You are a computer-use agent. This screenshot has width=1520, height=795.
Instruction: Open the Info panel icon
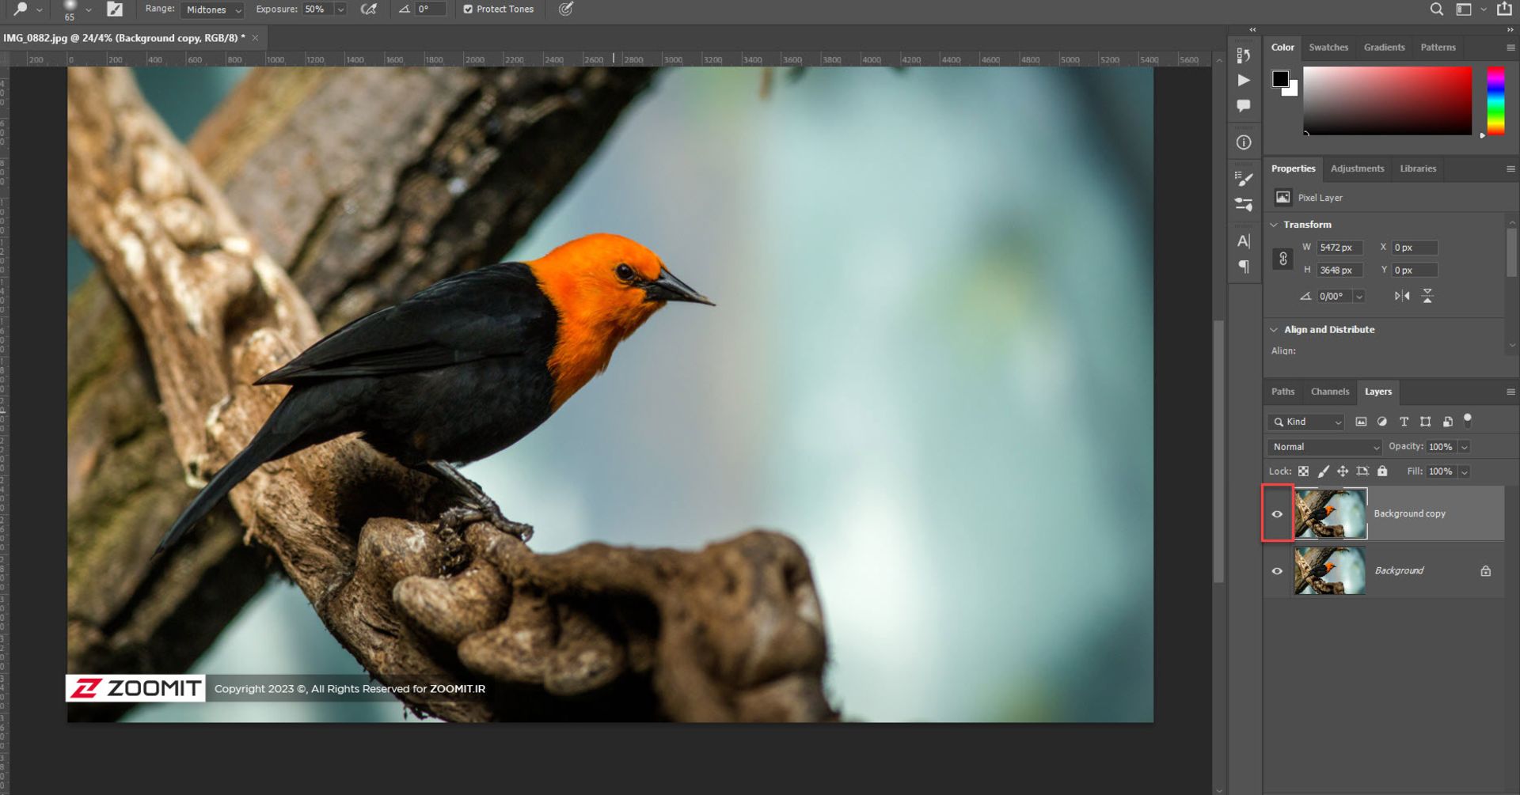(1244, 142)
